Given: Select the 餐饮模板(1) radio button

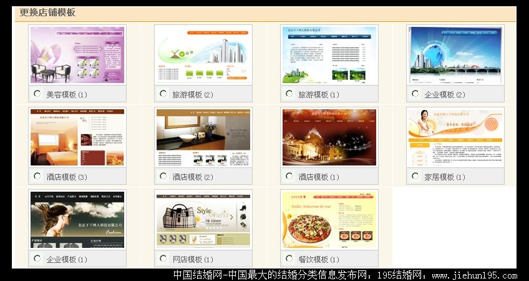Looking at the screenshot, I should tap(289, 259).
